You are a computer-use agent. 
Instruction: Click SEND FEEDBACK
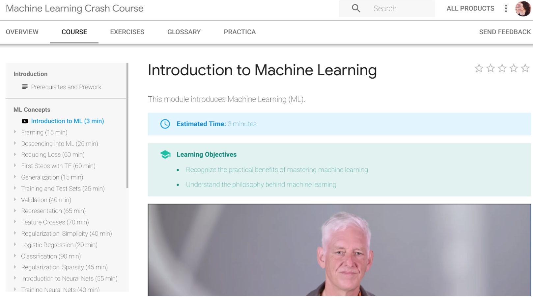(505, 32)
